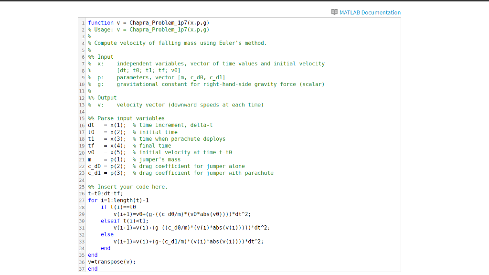This screenshot has width=489, height=275.
Task: Click the t=t0:dt:tf line
Action: click(98, 193)
